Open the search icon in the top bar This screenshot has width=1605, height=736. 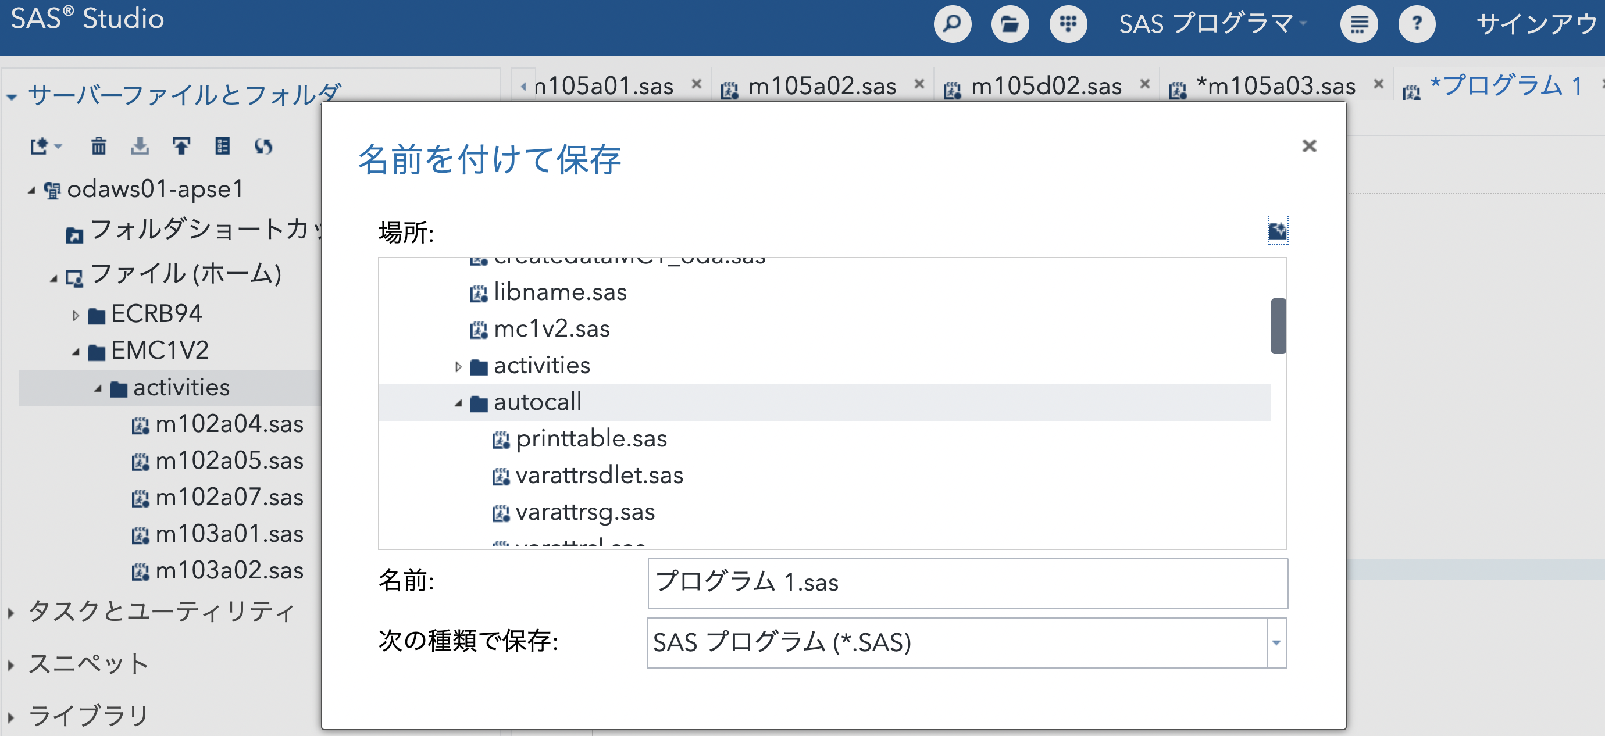[952, 24]
